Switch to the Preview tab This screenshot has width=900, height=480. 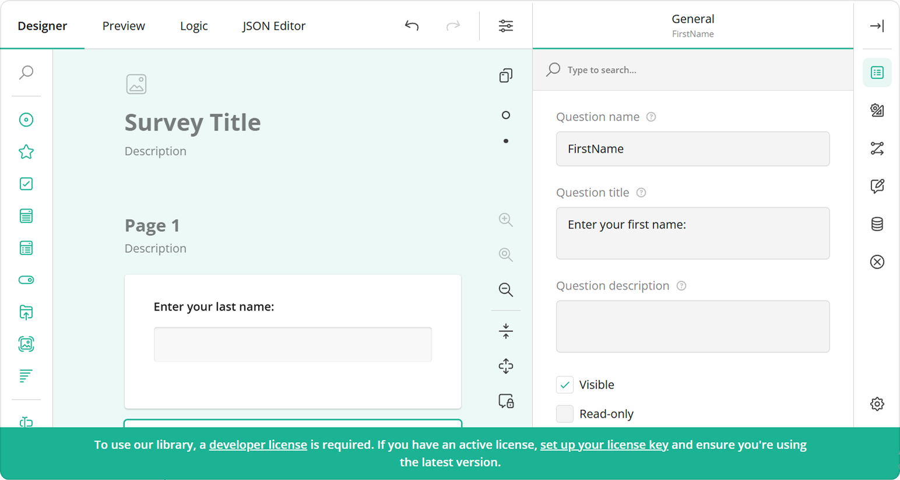(123, 26)
